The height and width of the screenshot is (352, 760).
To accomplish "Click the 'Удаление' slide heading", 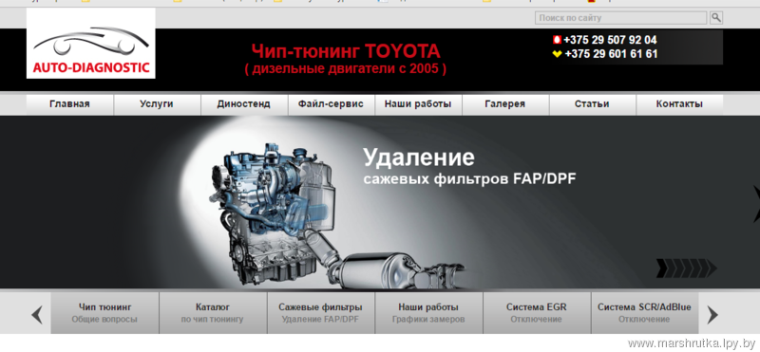I will point(419,157).
